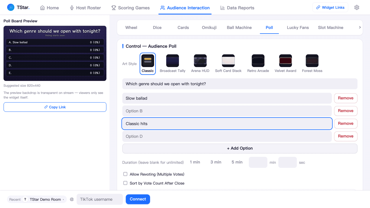Open the Data Reports section

[x=237, y=8]
